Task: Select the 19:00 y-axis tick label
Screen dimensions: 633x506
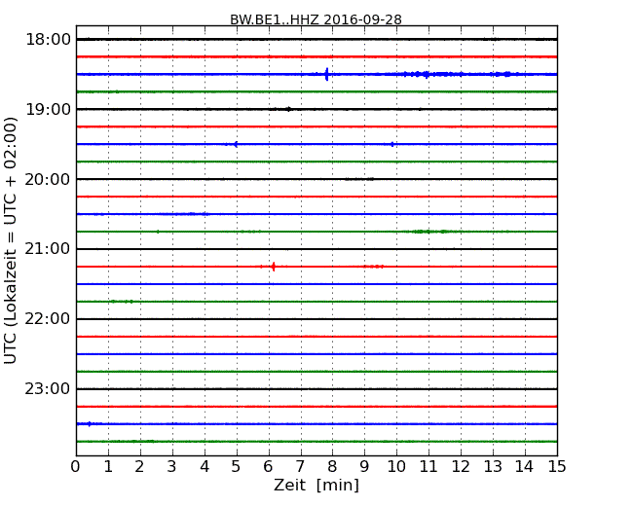Action: pos(48,109)
